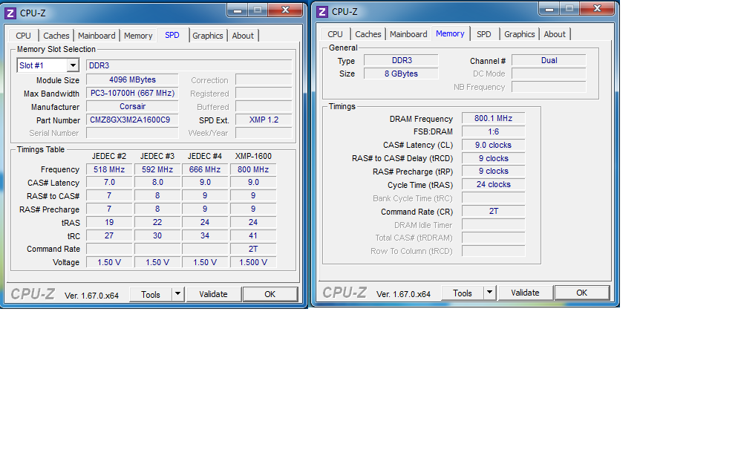Viewport: 741px width, 456px height.
Task: Switch to SPD tab in right window
Action: click(x=484, y=34)
